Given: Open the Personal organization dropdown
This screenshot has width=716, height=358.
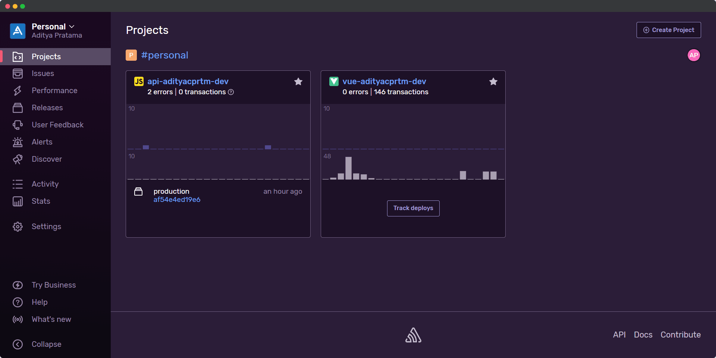Looking at the screenshot, I should 53,26.
